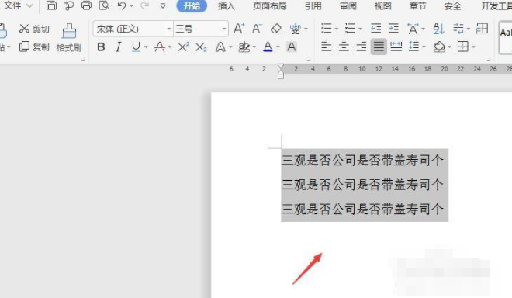Viewport: 512px width, 298px height.
Task: Click the borders icon
Action: pos(463,47)
